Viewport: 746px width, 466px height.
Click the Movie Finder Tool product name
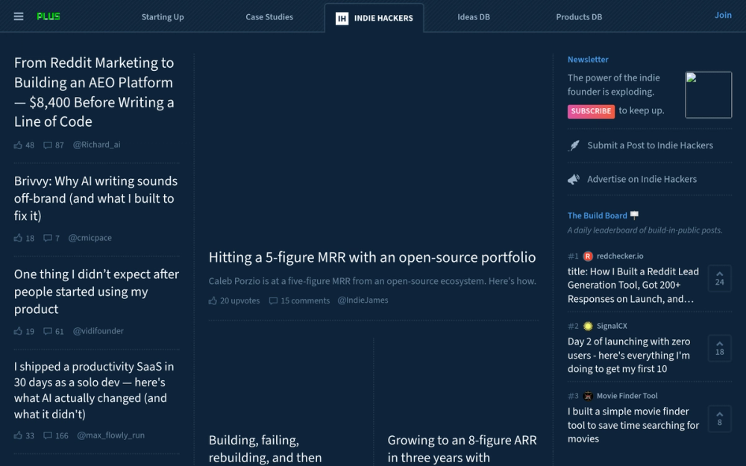pos(627,396)
